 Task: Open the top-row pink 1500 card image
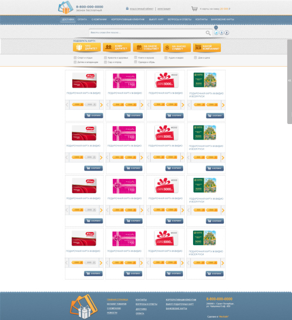[124, 81]
